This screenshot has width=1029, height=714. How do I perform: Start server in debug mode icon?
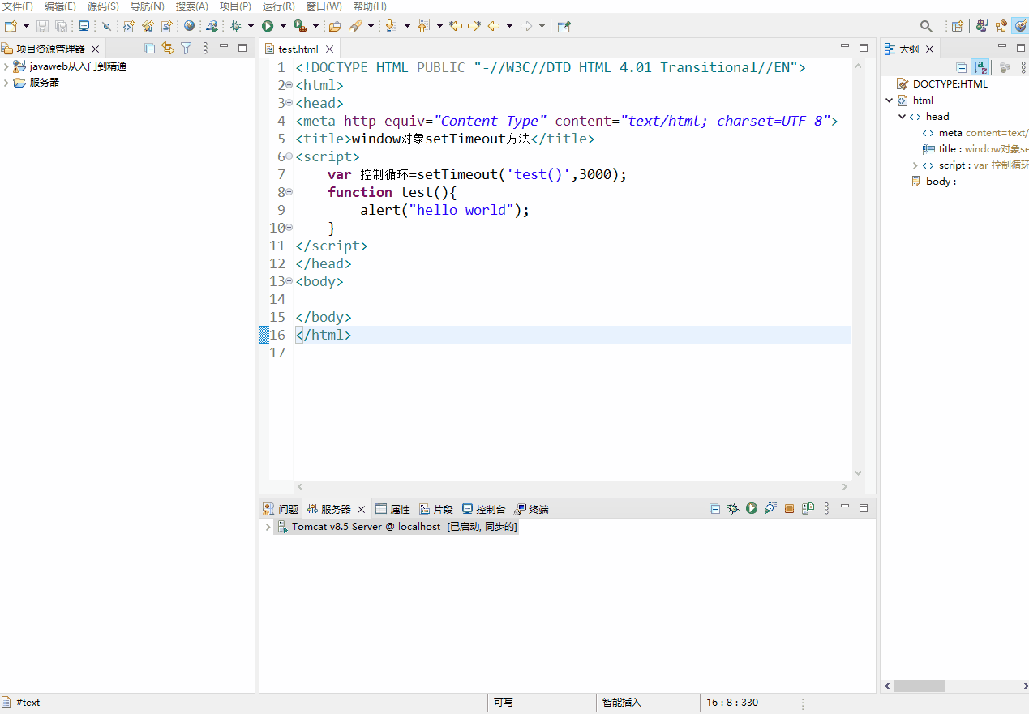coord(733,509)
